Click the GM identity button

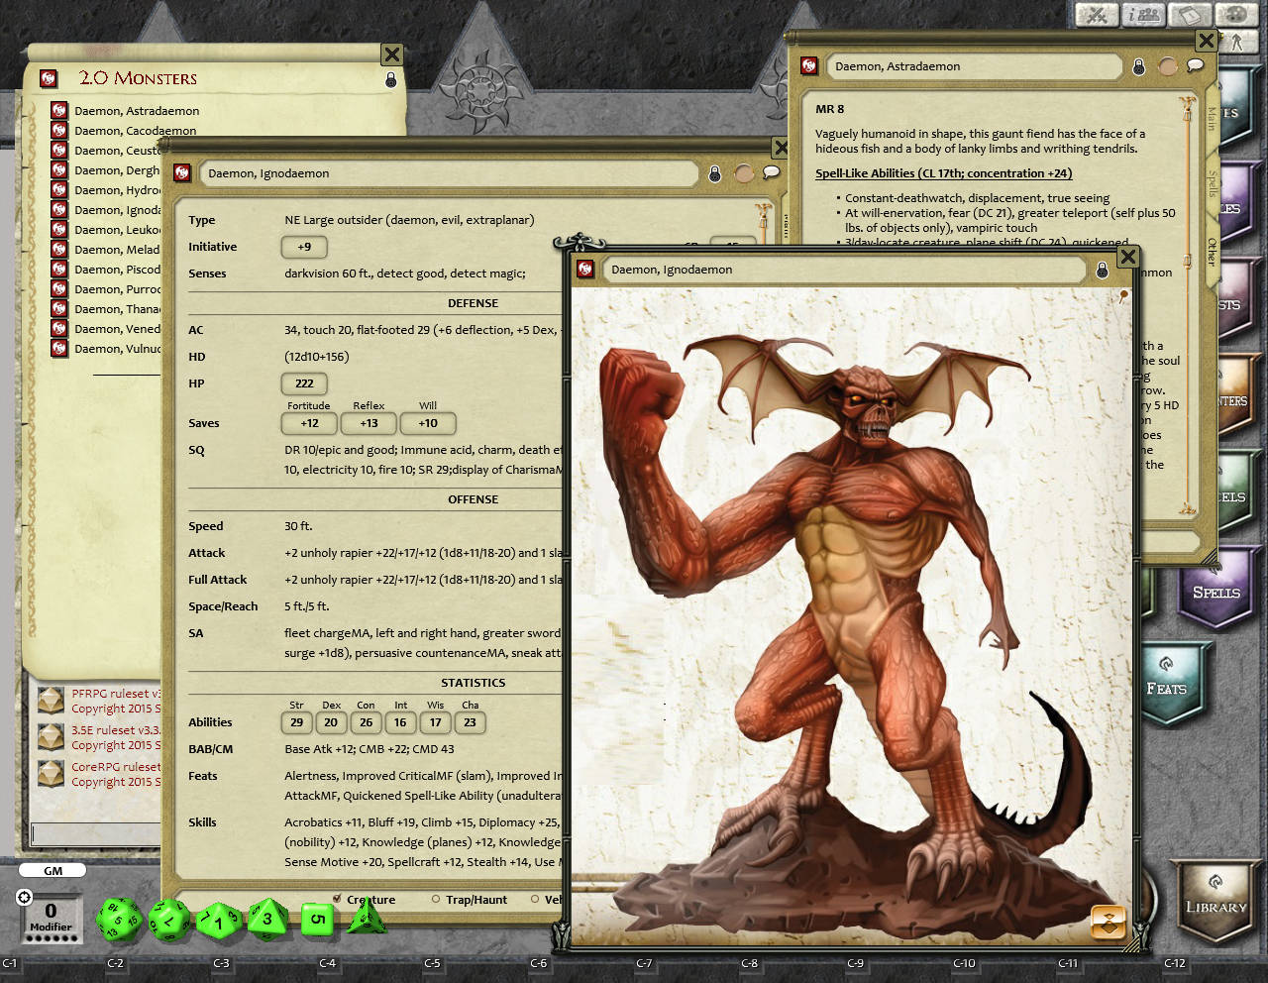click(x=52, y=870)
